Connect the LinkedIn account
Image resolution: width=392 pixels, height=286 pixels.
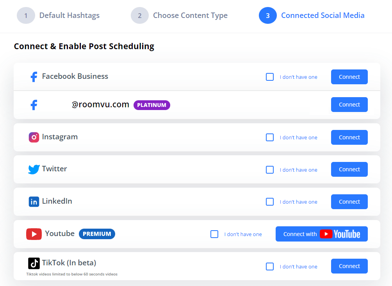(x=349, y=202)
